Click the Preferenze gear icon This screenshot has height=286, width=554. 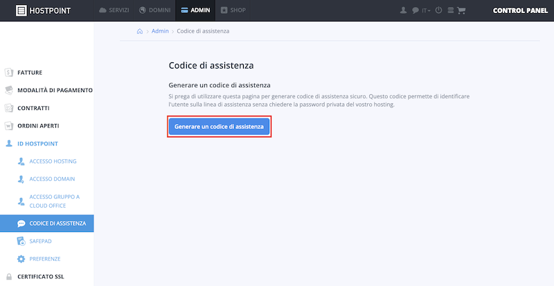click(21, 259)
